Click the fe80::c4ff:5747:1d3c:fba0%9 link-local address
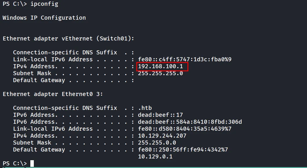Image resolution: width=307 pixels, height=168 pixels. [x=185, y=59]
